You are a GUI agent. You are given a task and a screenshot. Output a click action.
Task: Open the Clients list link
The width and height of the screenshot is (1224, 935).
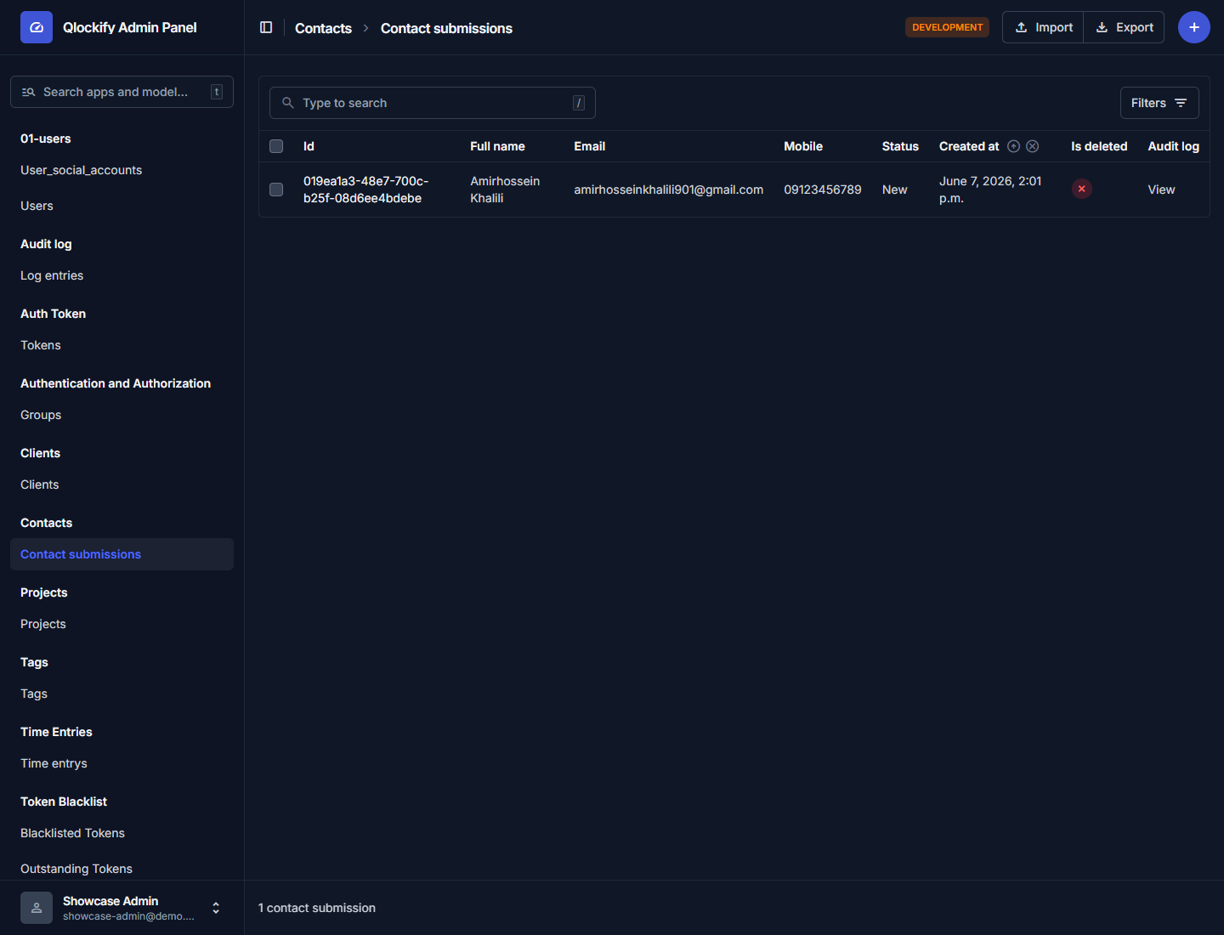tap(40, 484)
